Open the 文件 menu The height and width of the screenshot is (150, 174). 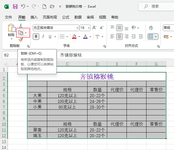[x=8, y=17]
